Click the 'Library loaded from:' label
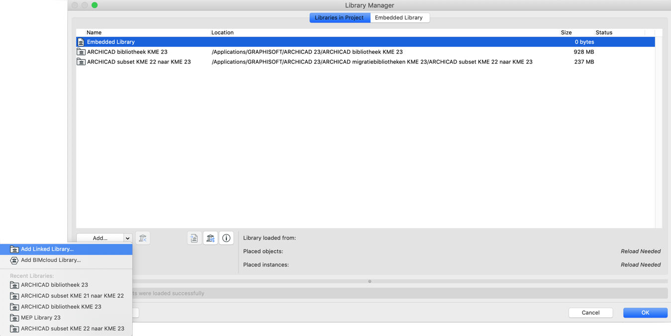The image size is (671, 336). 270,238
